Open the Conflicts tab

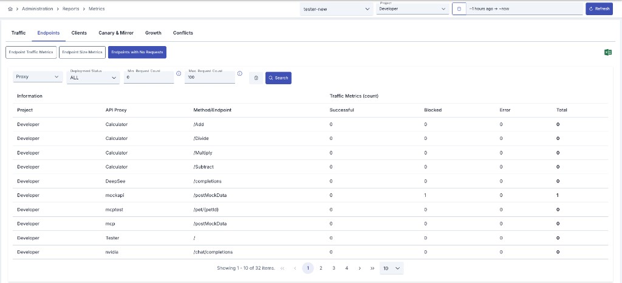[x=183, y=33]
